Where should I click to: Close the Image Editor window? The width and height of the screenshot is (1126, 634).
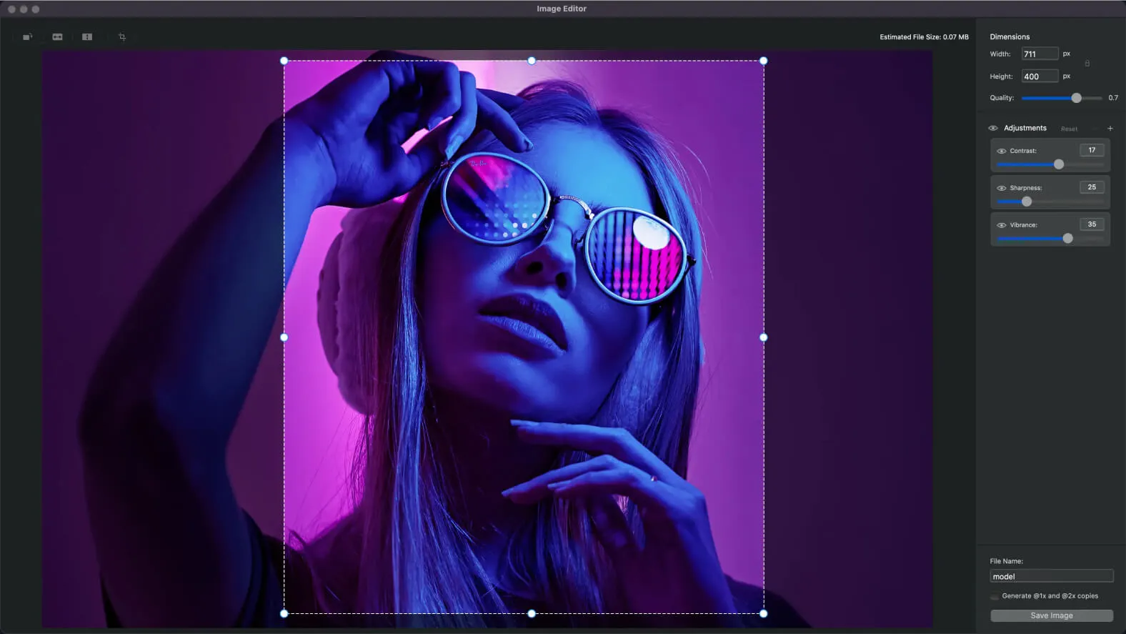tap(11, 9)
